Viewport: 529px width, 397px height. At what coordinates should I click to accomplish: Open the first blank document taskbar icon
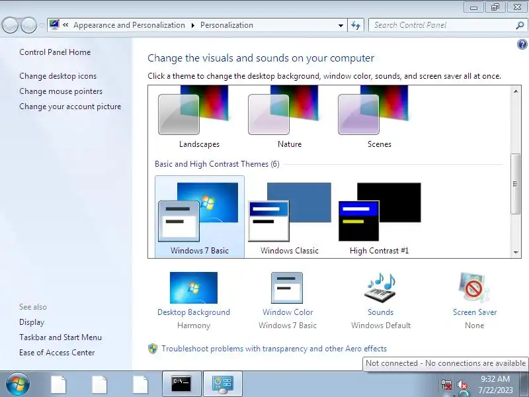click(x=58, y=384)
